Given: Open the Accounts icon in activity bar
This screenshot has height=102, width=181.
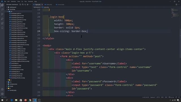Looking at the screenshot, I should click(2, 89).
